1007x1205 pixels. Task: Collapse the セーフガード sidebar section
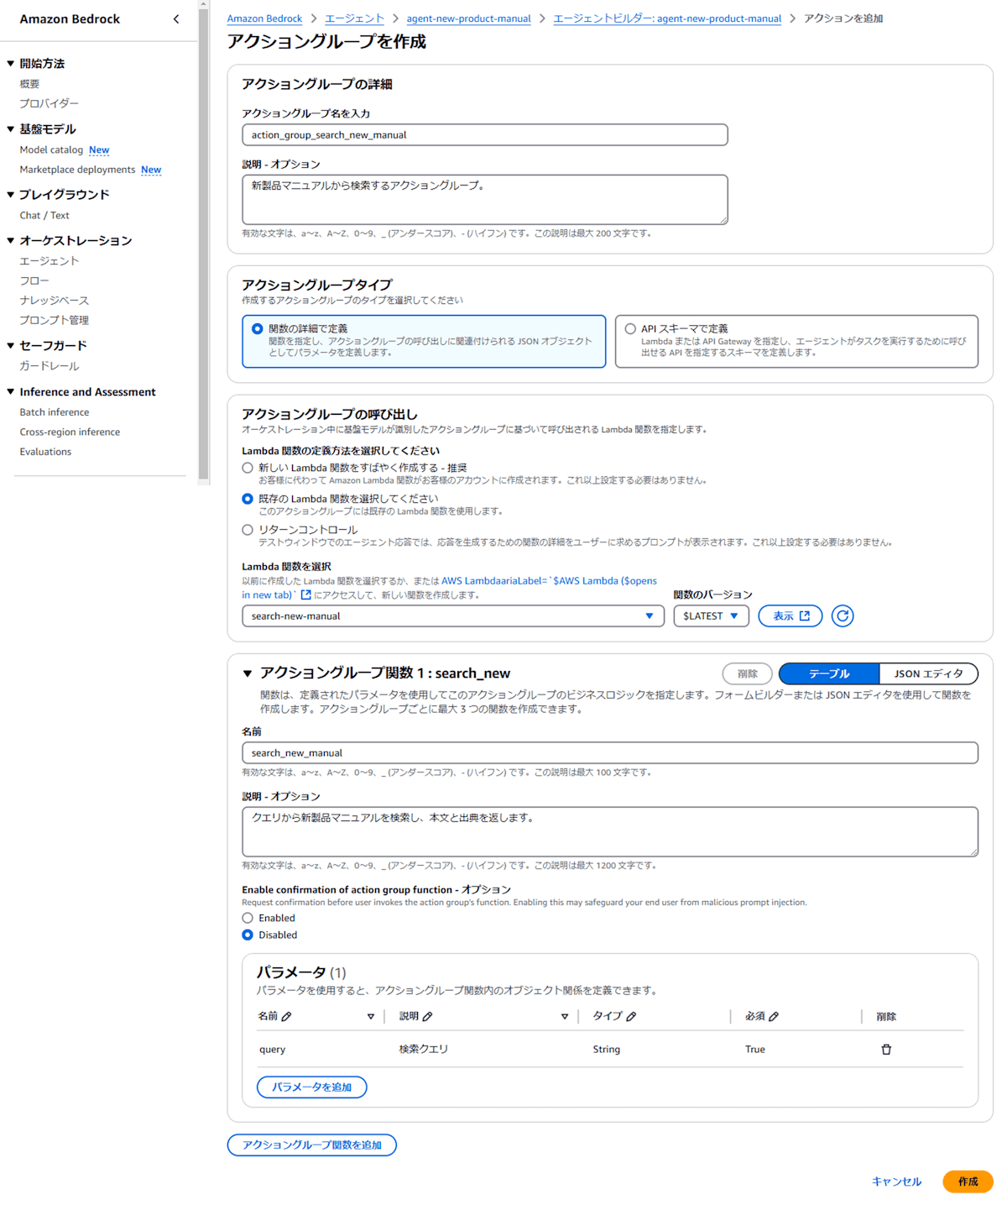click(x=10, y=346)
